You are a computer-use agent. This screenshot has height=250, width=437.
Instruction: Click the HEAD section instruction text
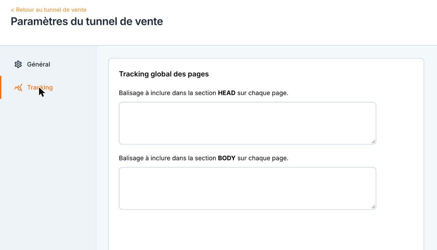point(203,93)
